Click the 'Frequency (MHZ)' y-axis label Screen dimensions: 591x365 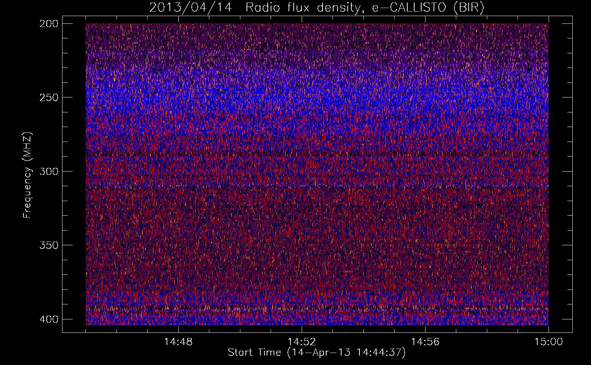point(27,175)
